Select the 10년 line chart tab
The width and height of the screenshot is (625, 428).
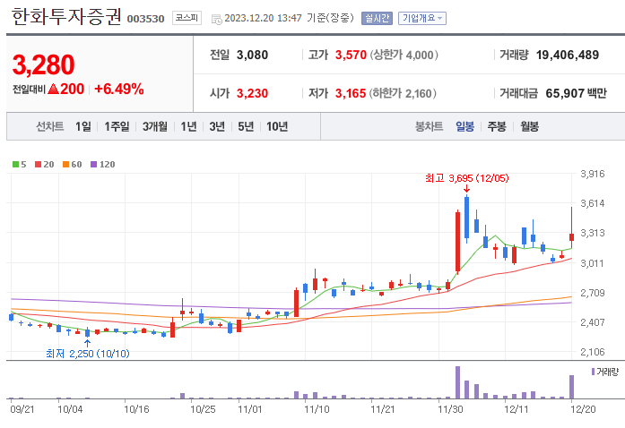click(277, 126)
